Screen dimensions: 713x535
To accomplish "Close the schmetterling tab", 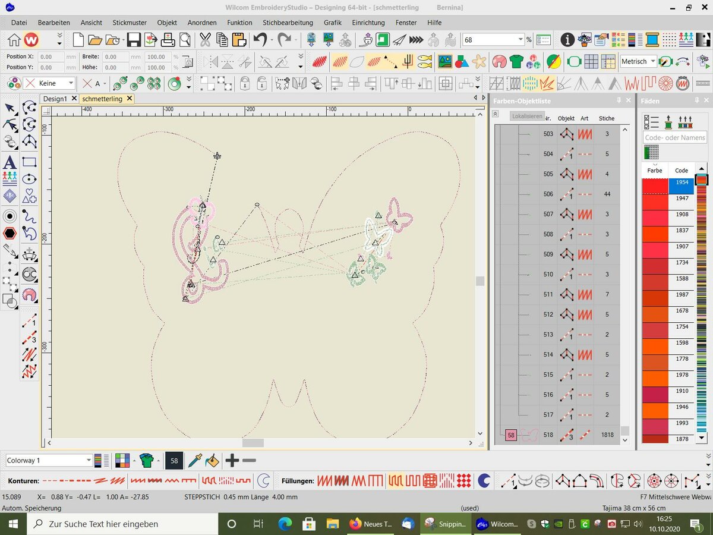I will (x=129, y=99).
